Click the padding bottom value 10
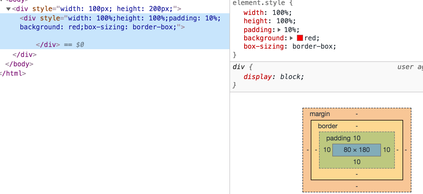 pos(357,162)
